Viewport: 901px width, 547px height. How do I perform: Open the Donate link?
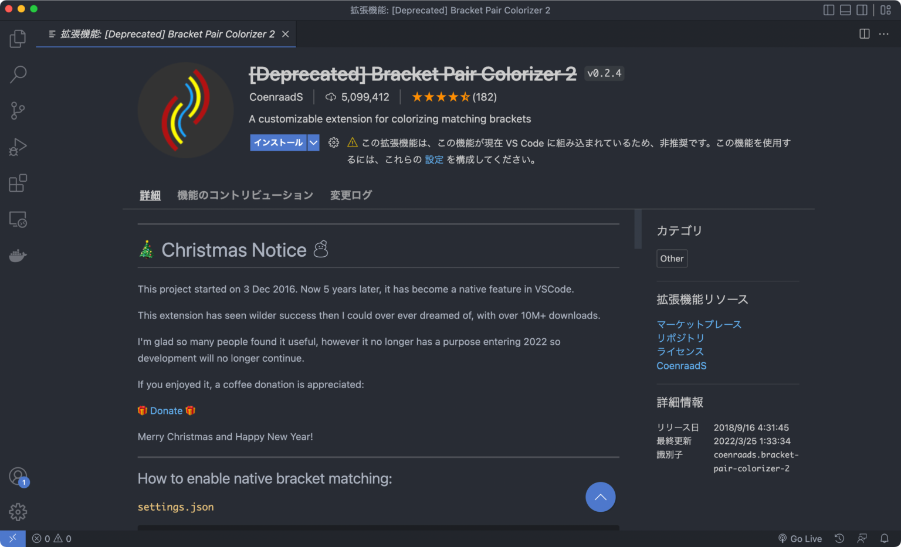[166, 410]
